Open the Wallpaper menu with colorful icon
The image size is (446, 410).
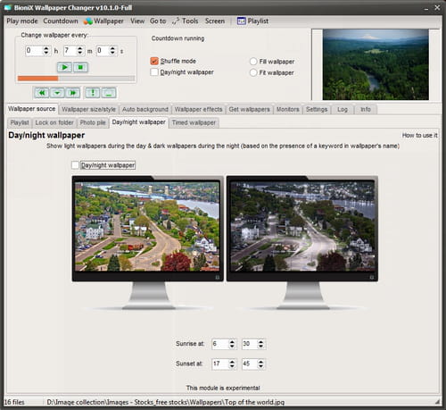coord(103,21)
